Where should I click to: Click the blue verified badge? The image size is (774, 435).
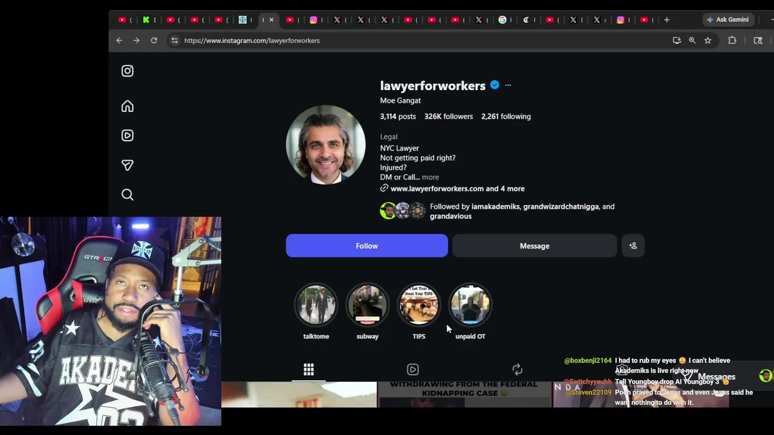point(495,85)
